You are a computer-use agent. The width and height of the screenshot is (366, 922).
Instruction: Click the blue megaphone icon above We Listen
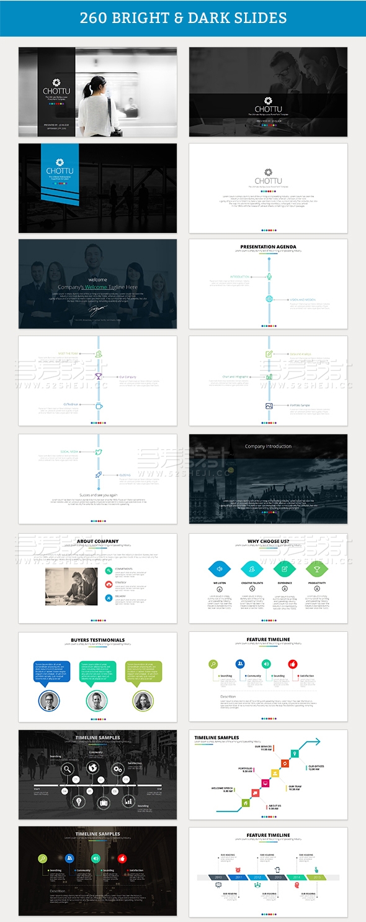coord(219,568)
